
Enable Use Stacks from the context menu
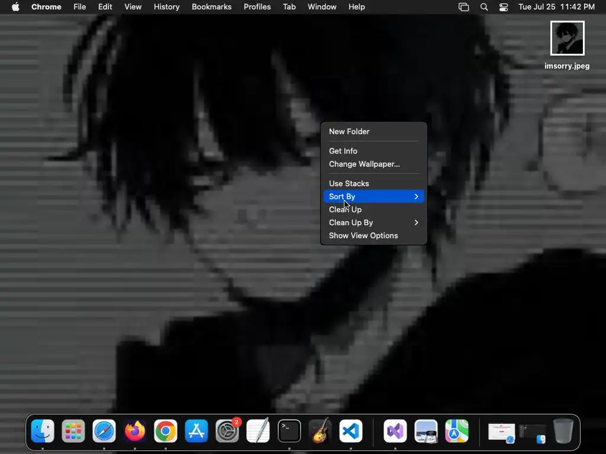[374, 183]
